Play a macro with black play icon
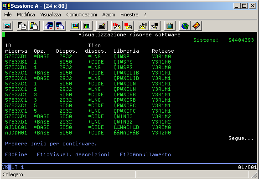 click(143, 26)
